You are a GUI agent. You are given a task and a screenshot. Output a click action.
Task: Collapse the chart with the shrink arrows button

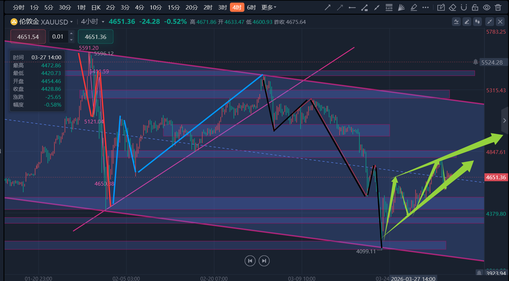coord(490,22)
